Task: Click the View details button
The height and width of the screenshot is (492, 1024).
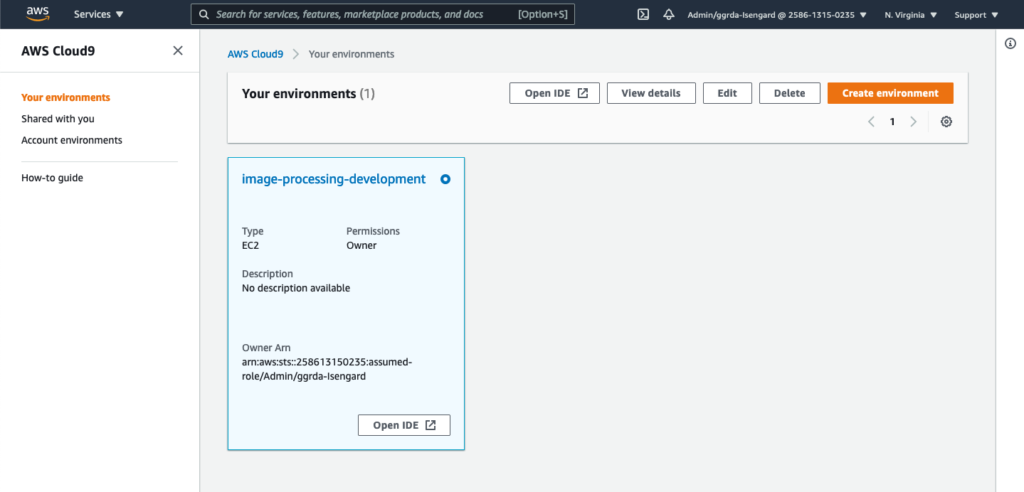Action: (651, 93)
